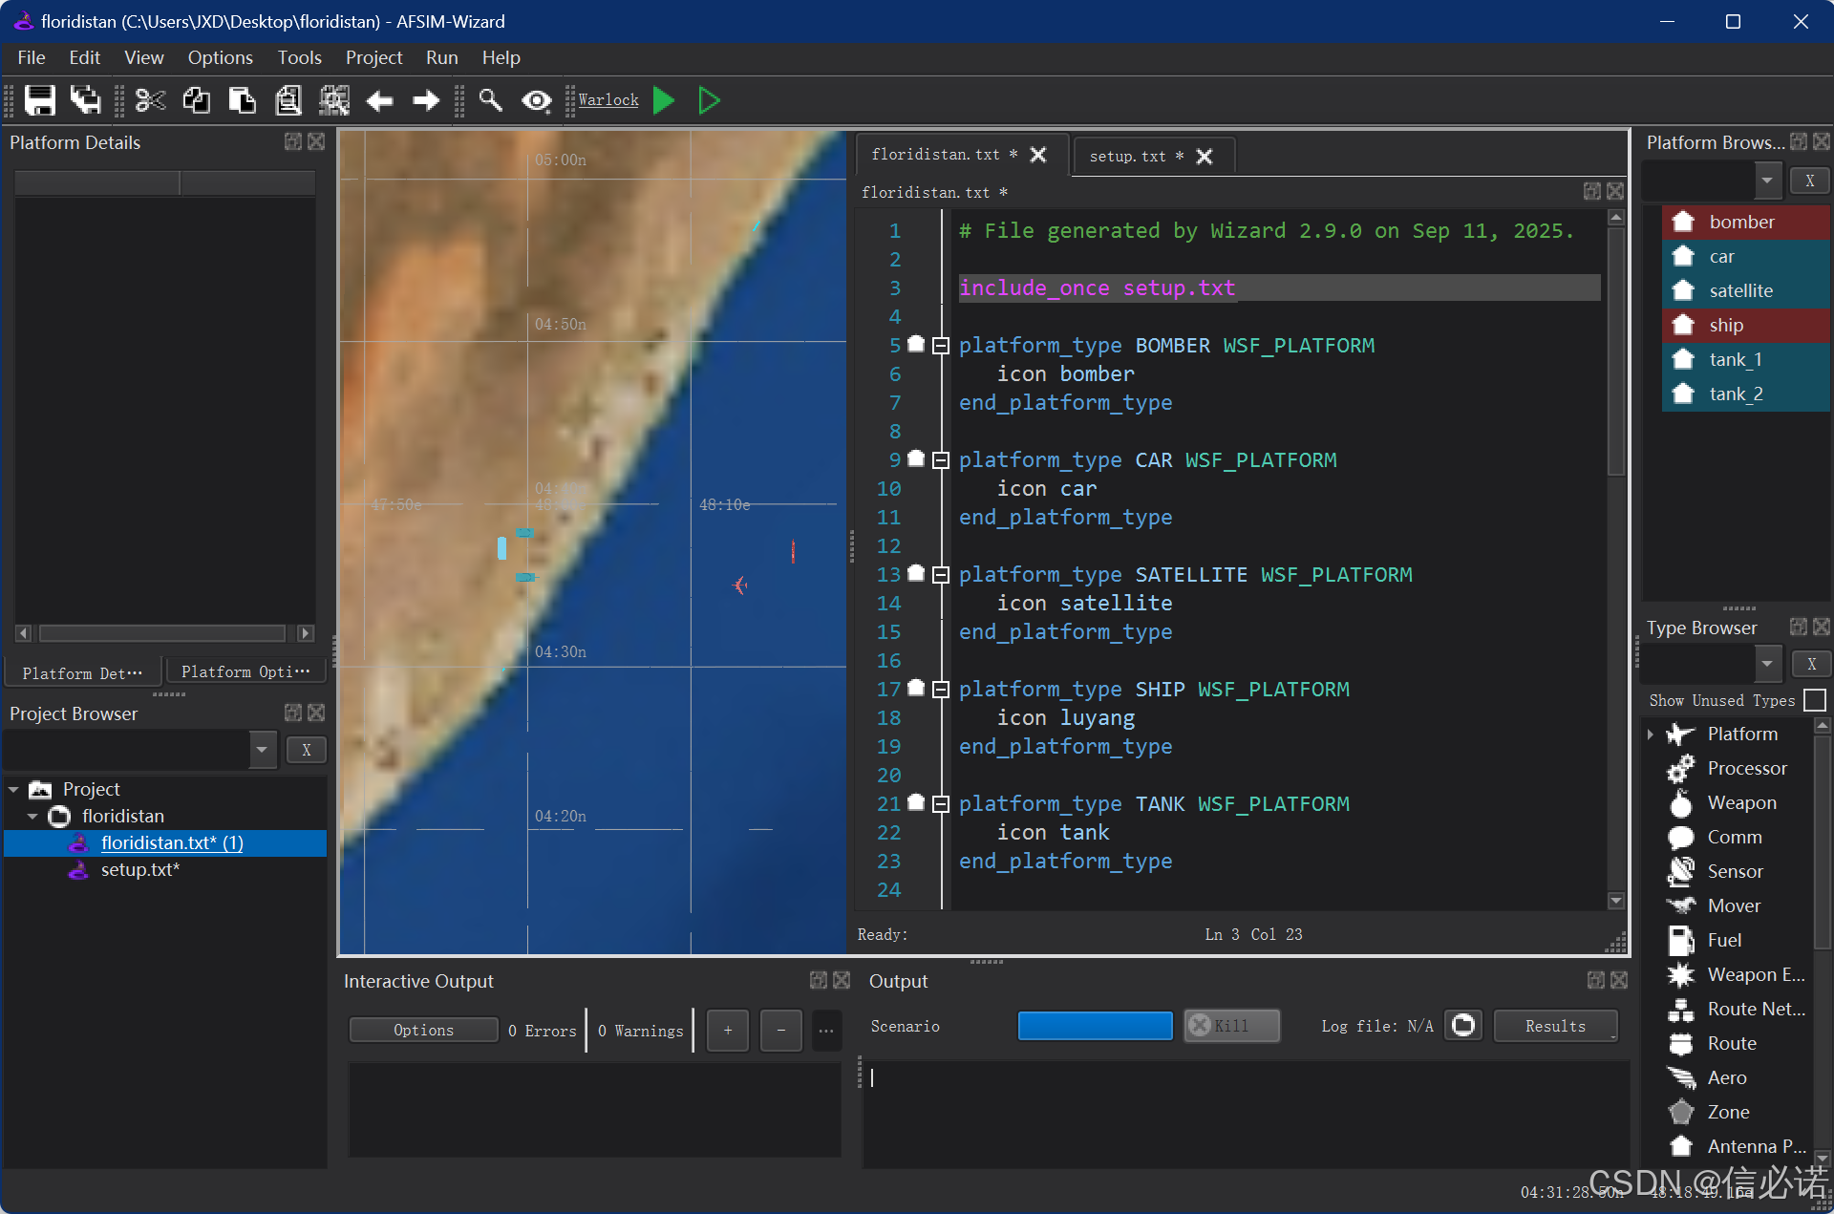Select floridistan.txt in Project Browser
Screen dimensions: 1834x1214
pyautogui.click(x=172, y=843)
